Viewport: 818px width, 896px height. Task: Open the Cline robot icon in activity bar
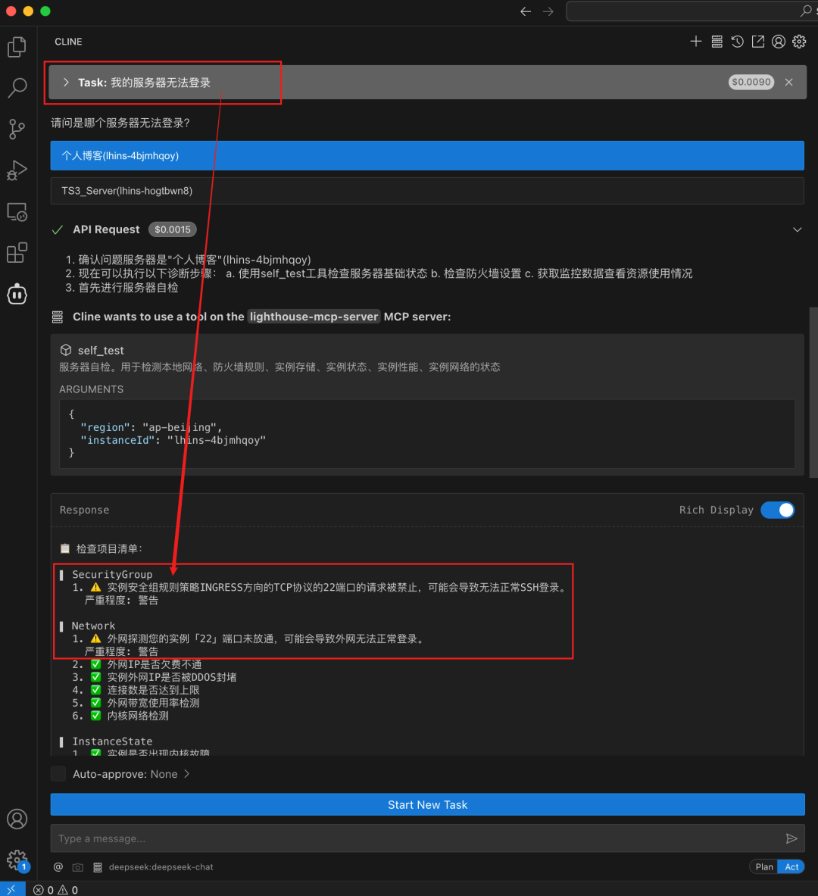17,294
